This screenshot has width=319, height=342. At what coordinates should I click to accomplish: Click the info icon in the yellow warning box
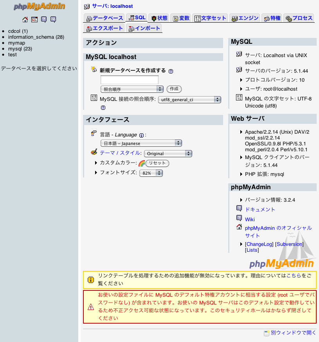click(90, 279)
